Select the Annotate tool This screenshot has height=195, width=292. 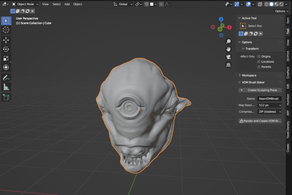pyautogui.click(x=6, y=78)
